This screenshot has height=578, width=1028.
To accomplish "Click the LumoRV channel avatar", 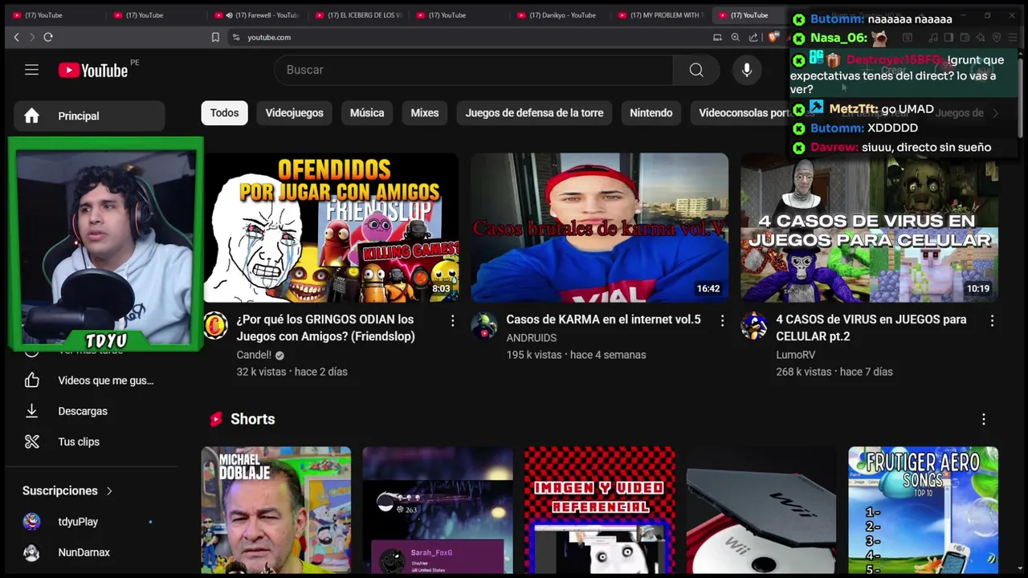I will click(x=754, y=326).
